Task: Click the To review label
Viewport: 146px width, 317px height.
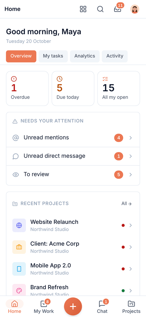Action: [x=36, y=174]
